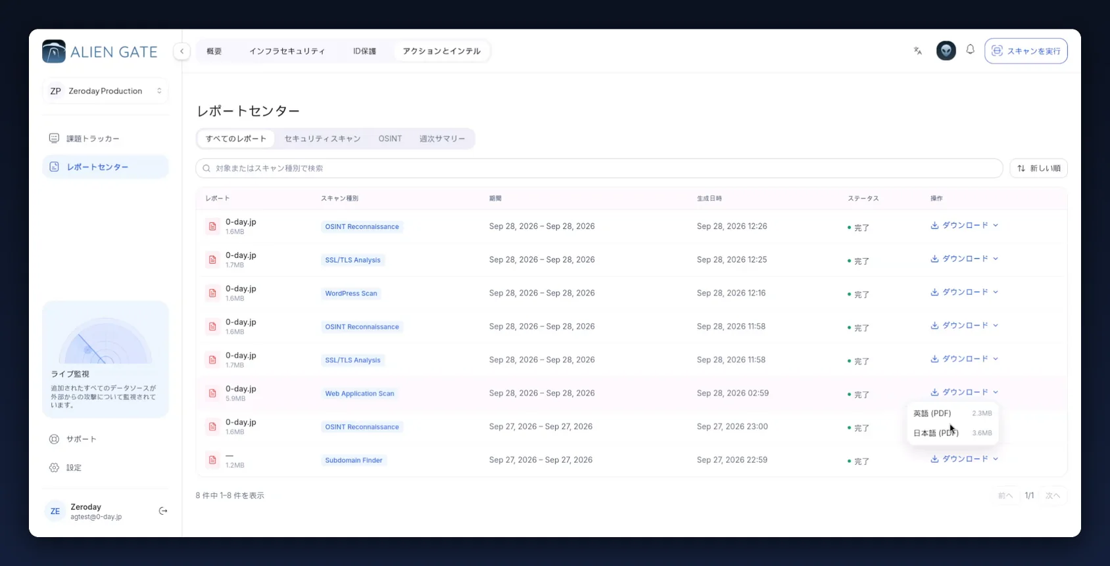1110x566 pixels.
Task: Expand ダウンロード for the 12:26 OSINT Reconnaissance report
Action: pyautogui.click(x=965, y=225)
